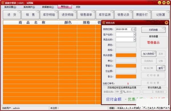Image resolution: width=171 pixels, height=111 pixels.
Task: Minimize the main application window
Action: pyautogui.click(x=160, y=3)
